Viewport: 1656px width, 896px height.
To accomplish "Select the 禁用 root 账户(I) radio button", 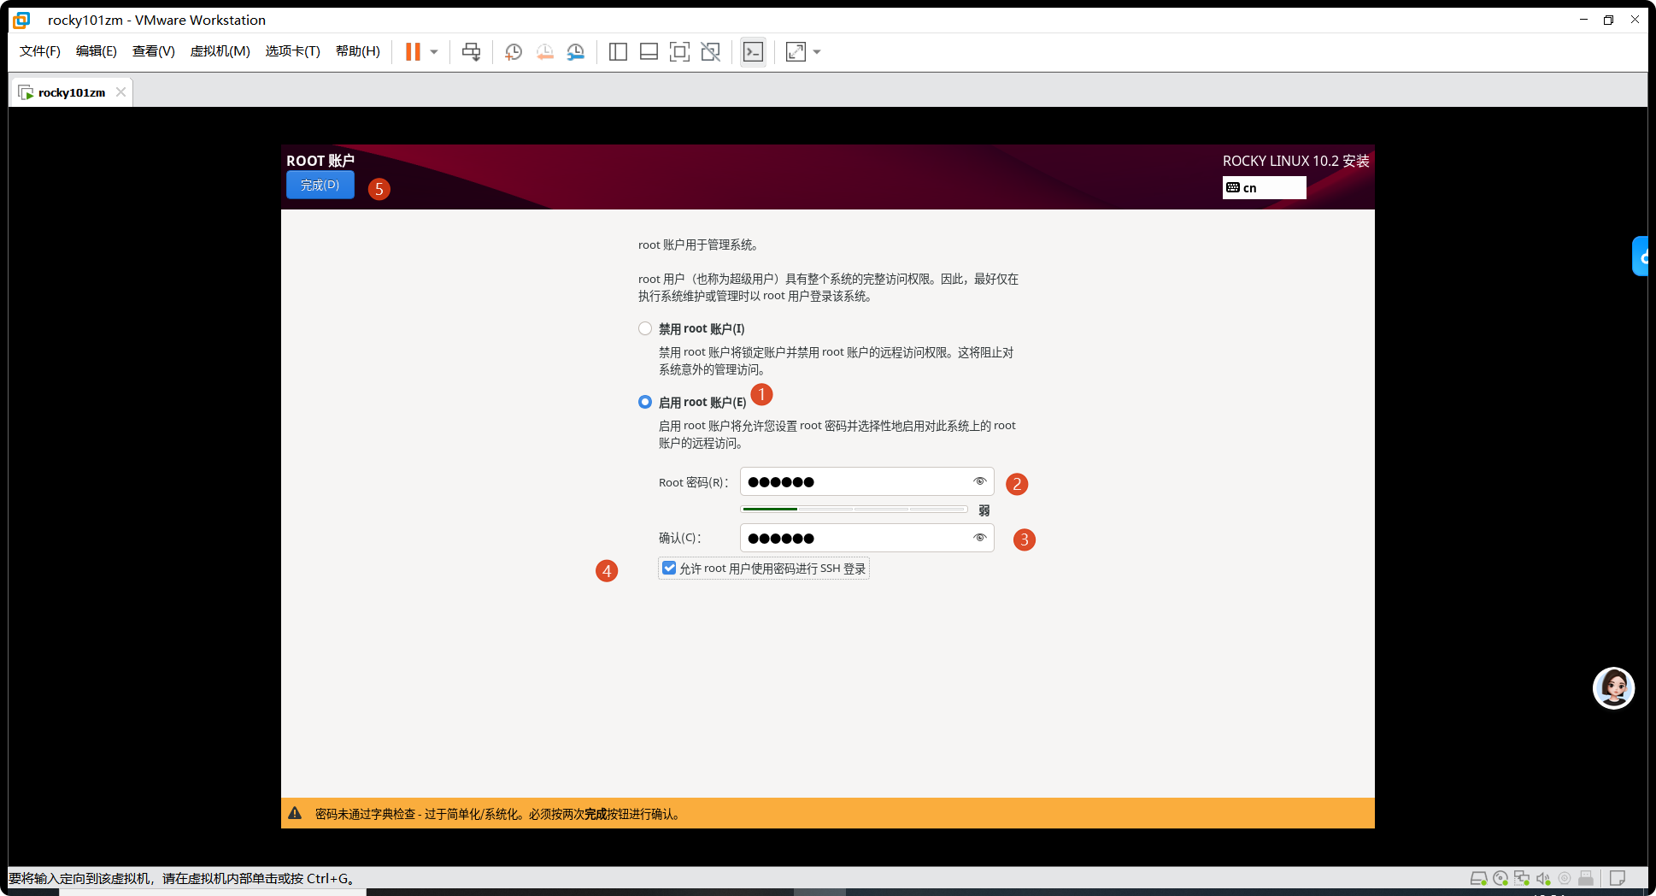I will [645, 329].
